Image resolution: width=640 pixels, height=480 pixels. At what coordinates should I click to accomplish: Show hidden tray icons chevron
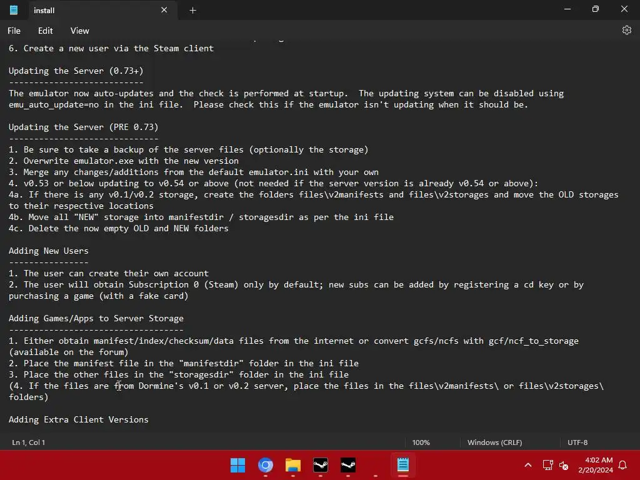(527, 465)
